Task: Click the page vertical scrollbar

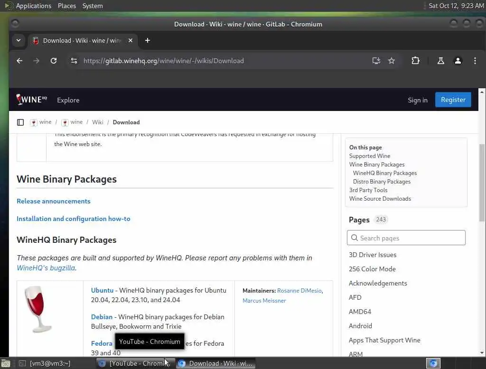Action: click(x=482, y=180)
